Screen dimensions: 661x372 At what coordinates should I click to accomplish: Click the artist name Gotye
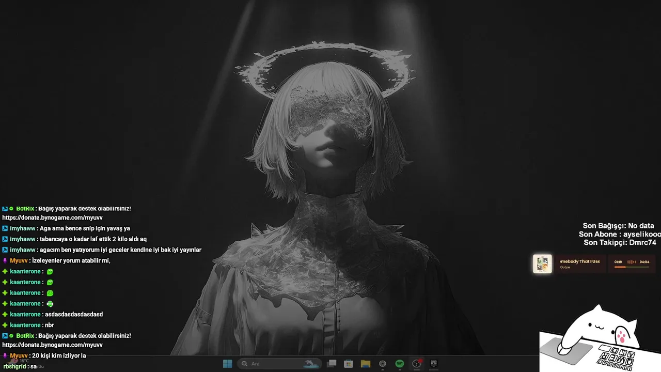point(565,267)
